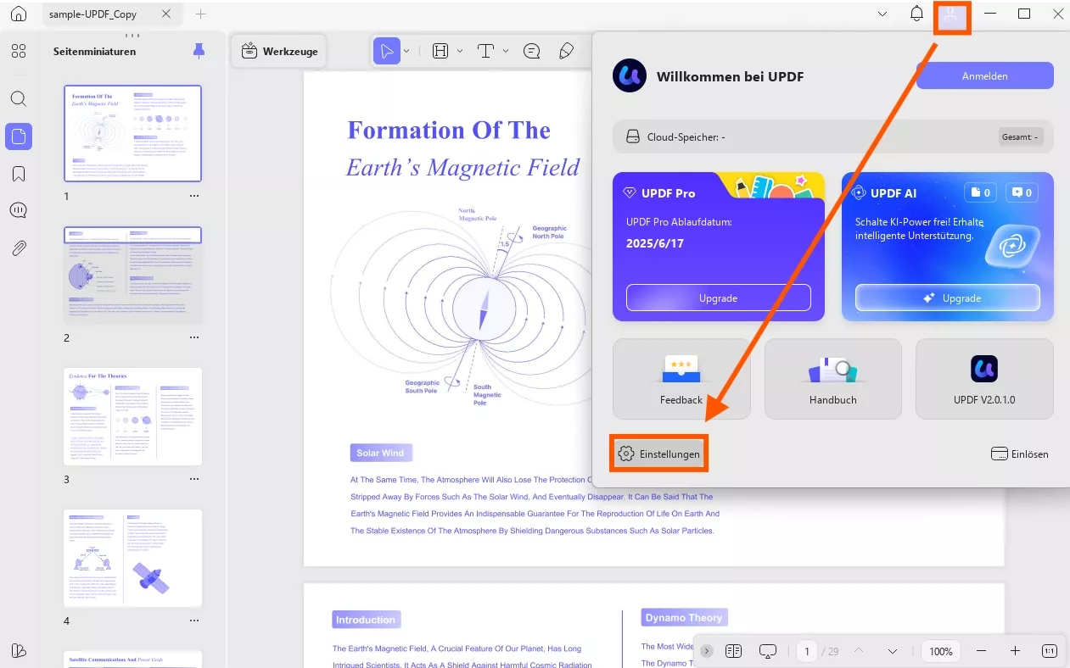Click Einlösen redeem link
This screenshot has width=1070, height=668.
1020,454
